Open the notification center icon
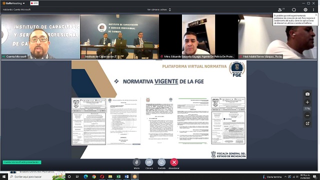 315,177
